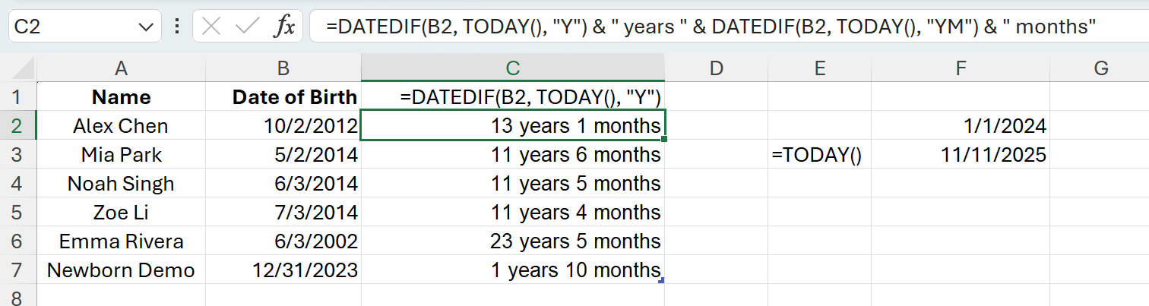
Task: Select the Newborn Demo name cell
Action: pos(121,270)
